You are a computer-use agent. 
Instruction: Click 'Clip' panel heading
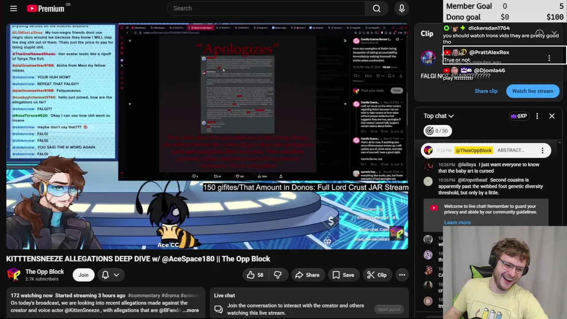pos(427,34)
